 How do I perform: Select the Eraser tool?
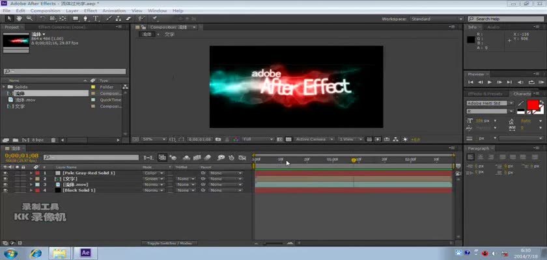click(x=128, y=18)
